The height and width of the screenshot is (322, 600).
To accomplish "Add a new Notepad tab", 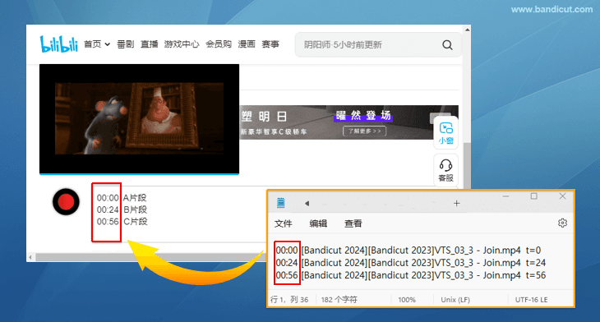I will pos(456,204).
